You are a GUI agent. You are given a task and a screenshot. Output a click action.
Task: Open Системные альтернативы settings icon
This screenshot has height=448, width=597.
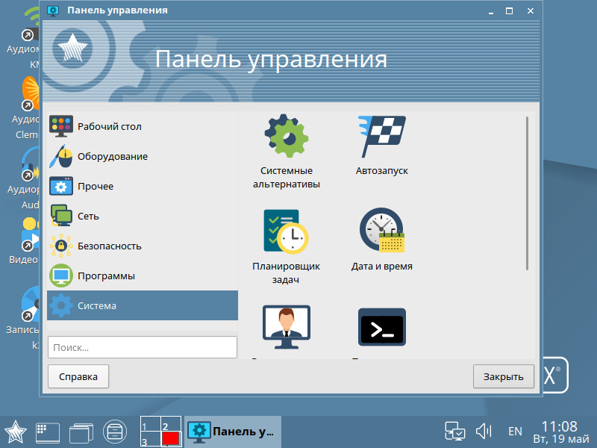[x=287, y=137]
